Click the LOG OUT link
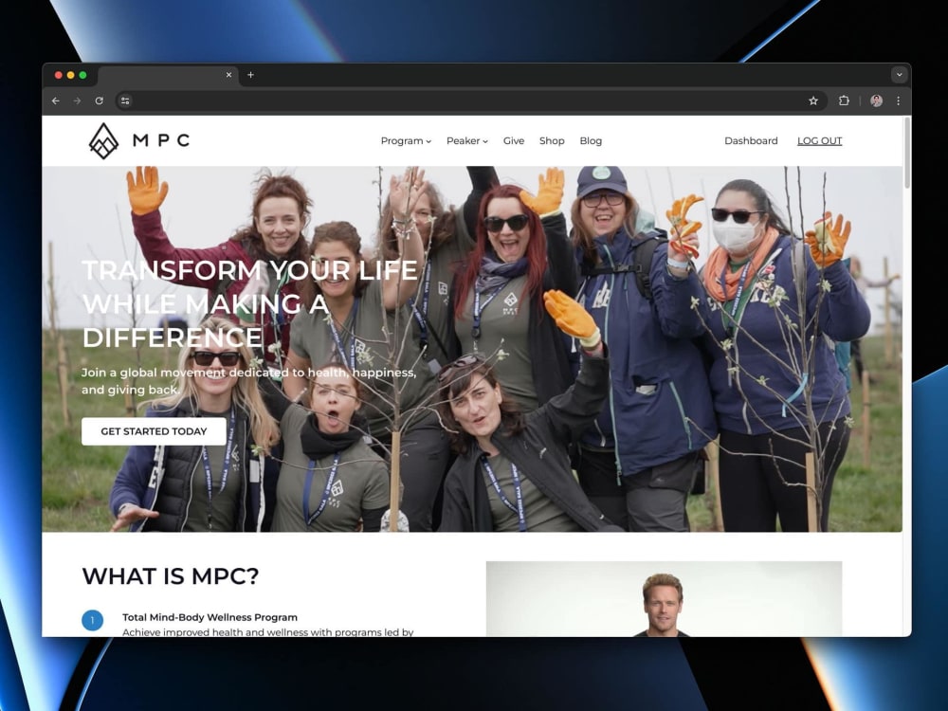948x711 pixels. coord(819,141)
